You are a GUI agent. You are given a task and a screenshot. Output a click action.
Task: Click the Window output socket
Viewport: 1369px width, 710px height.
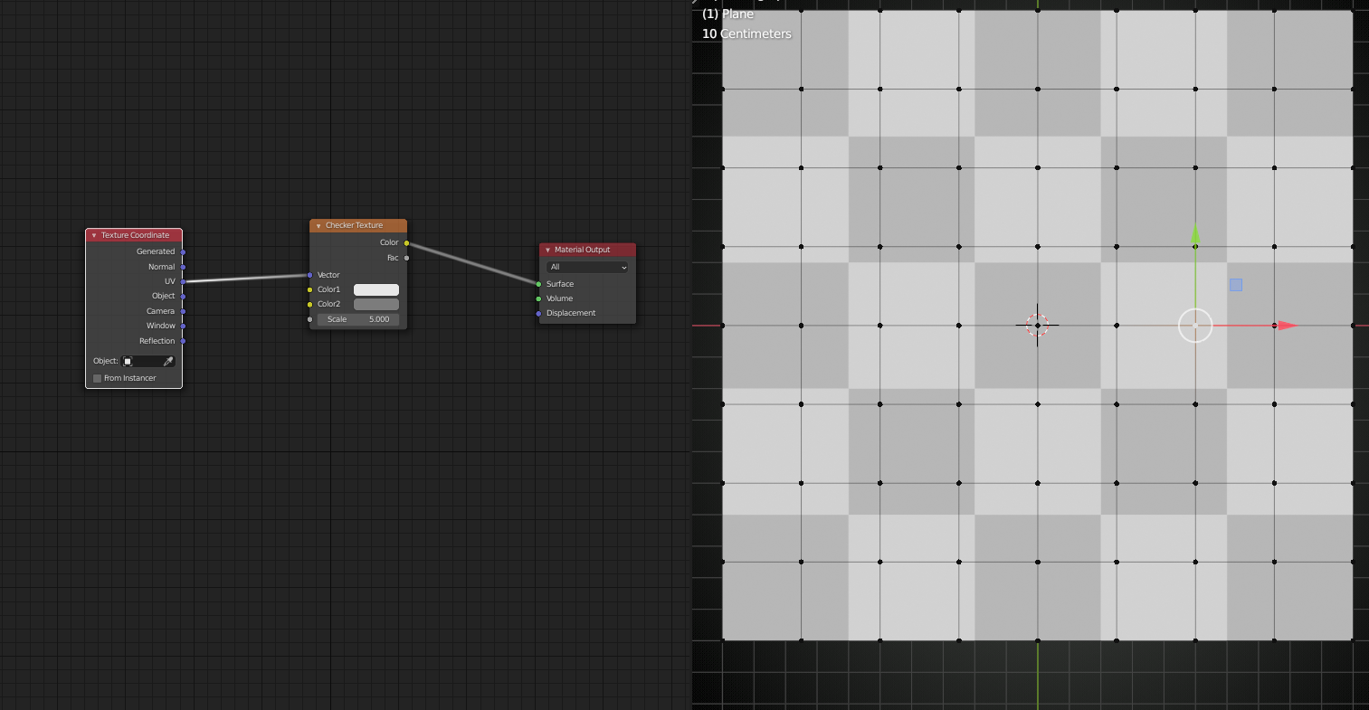click(183, 326)
